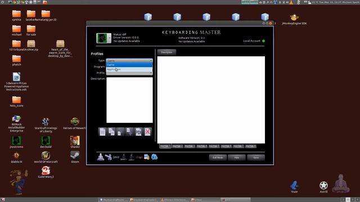The height and width of the screenshot is (202, 360).
Task: Open the phatch folder on desktop
Action: 16,61
